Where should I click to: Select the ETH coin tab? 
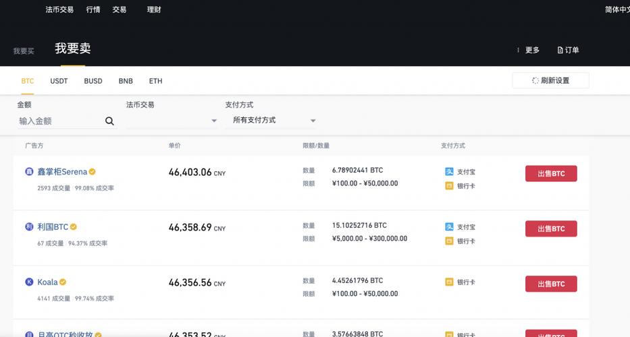pos(155,81)
